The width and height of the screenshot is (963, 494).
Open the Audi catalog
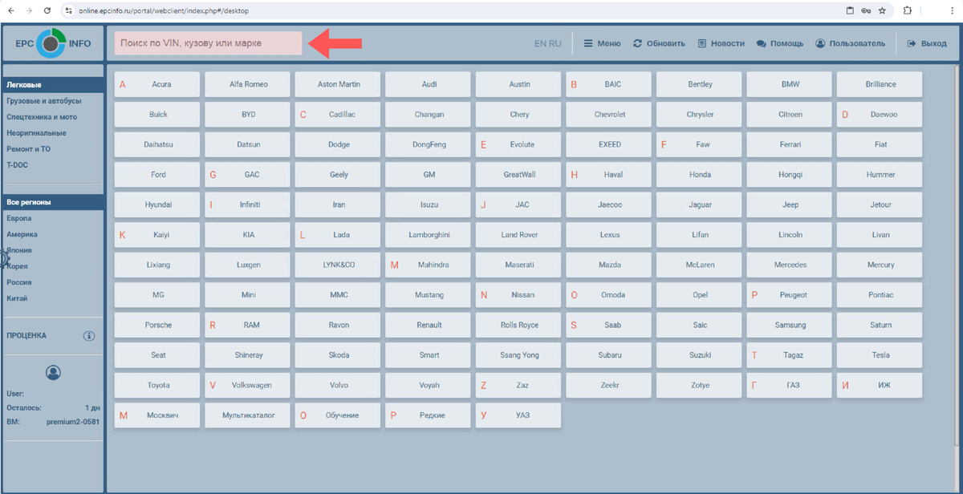(428, 84)
